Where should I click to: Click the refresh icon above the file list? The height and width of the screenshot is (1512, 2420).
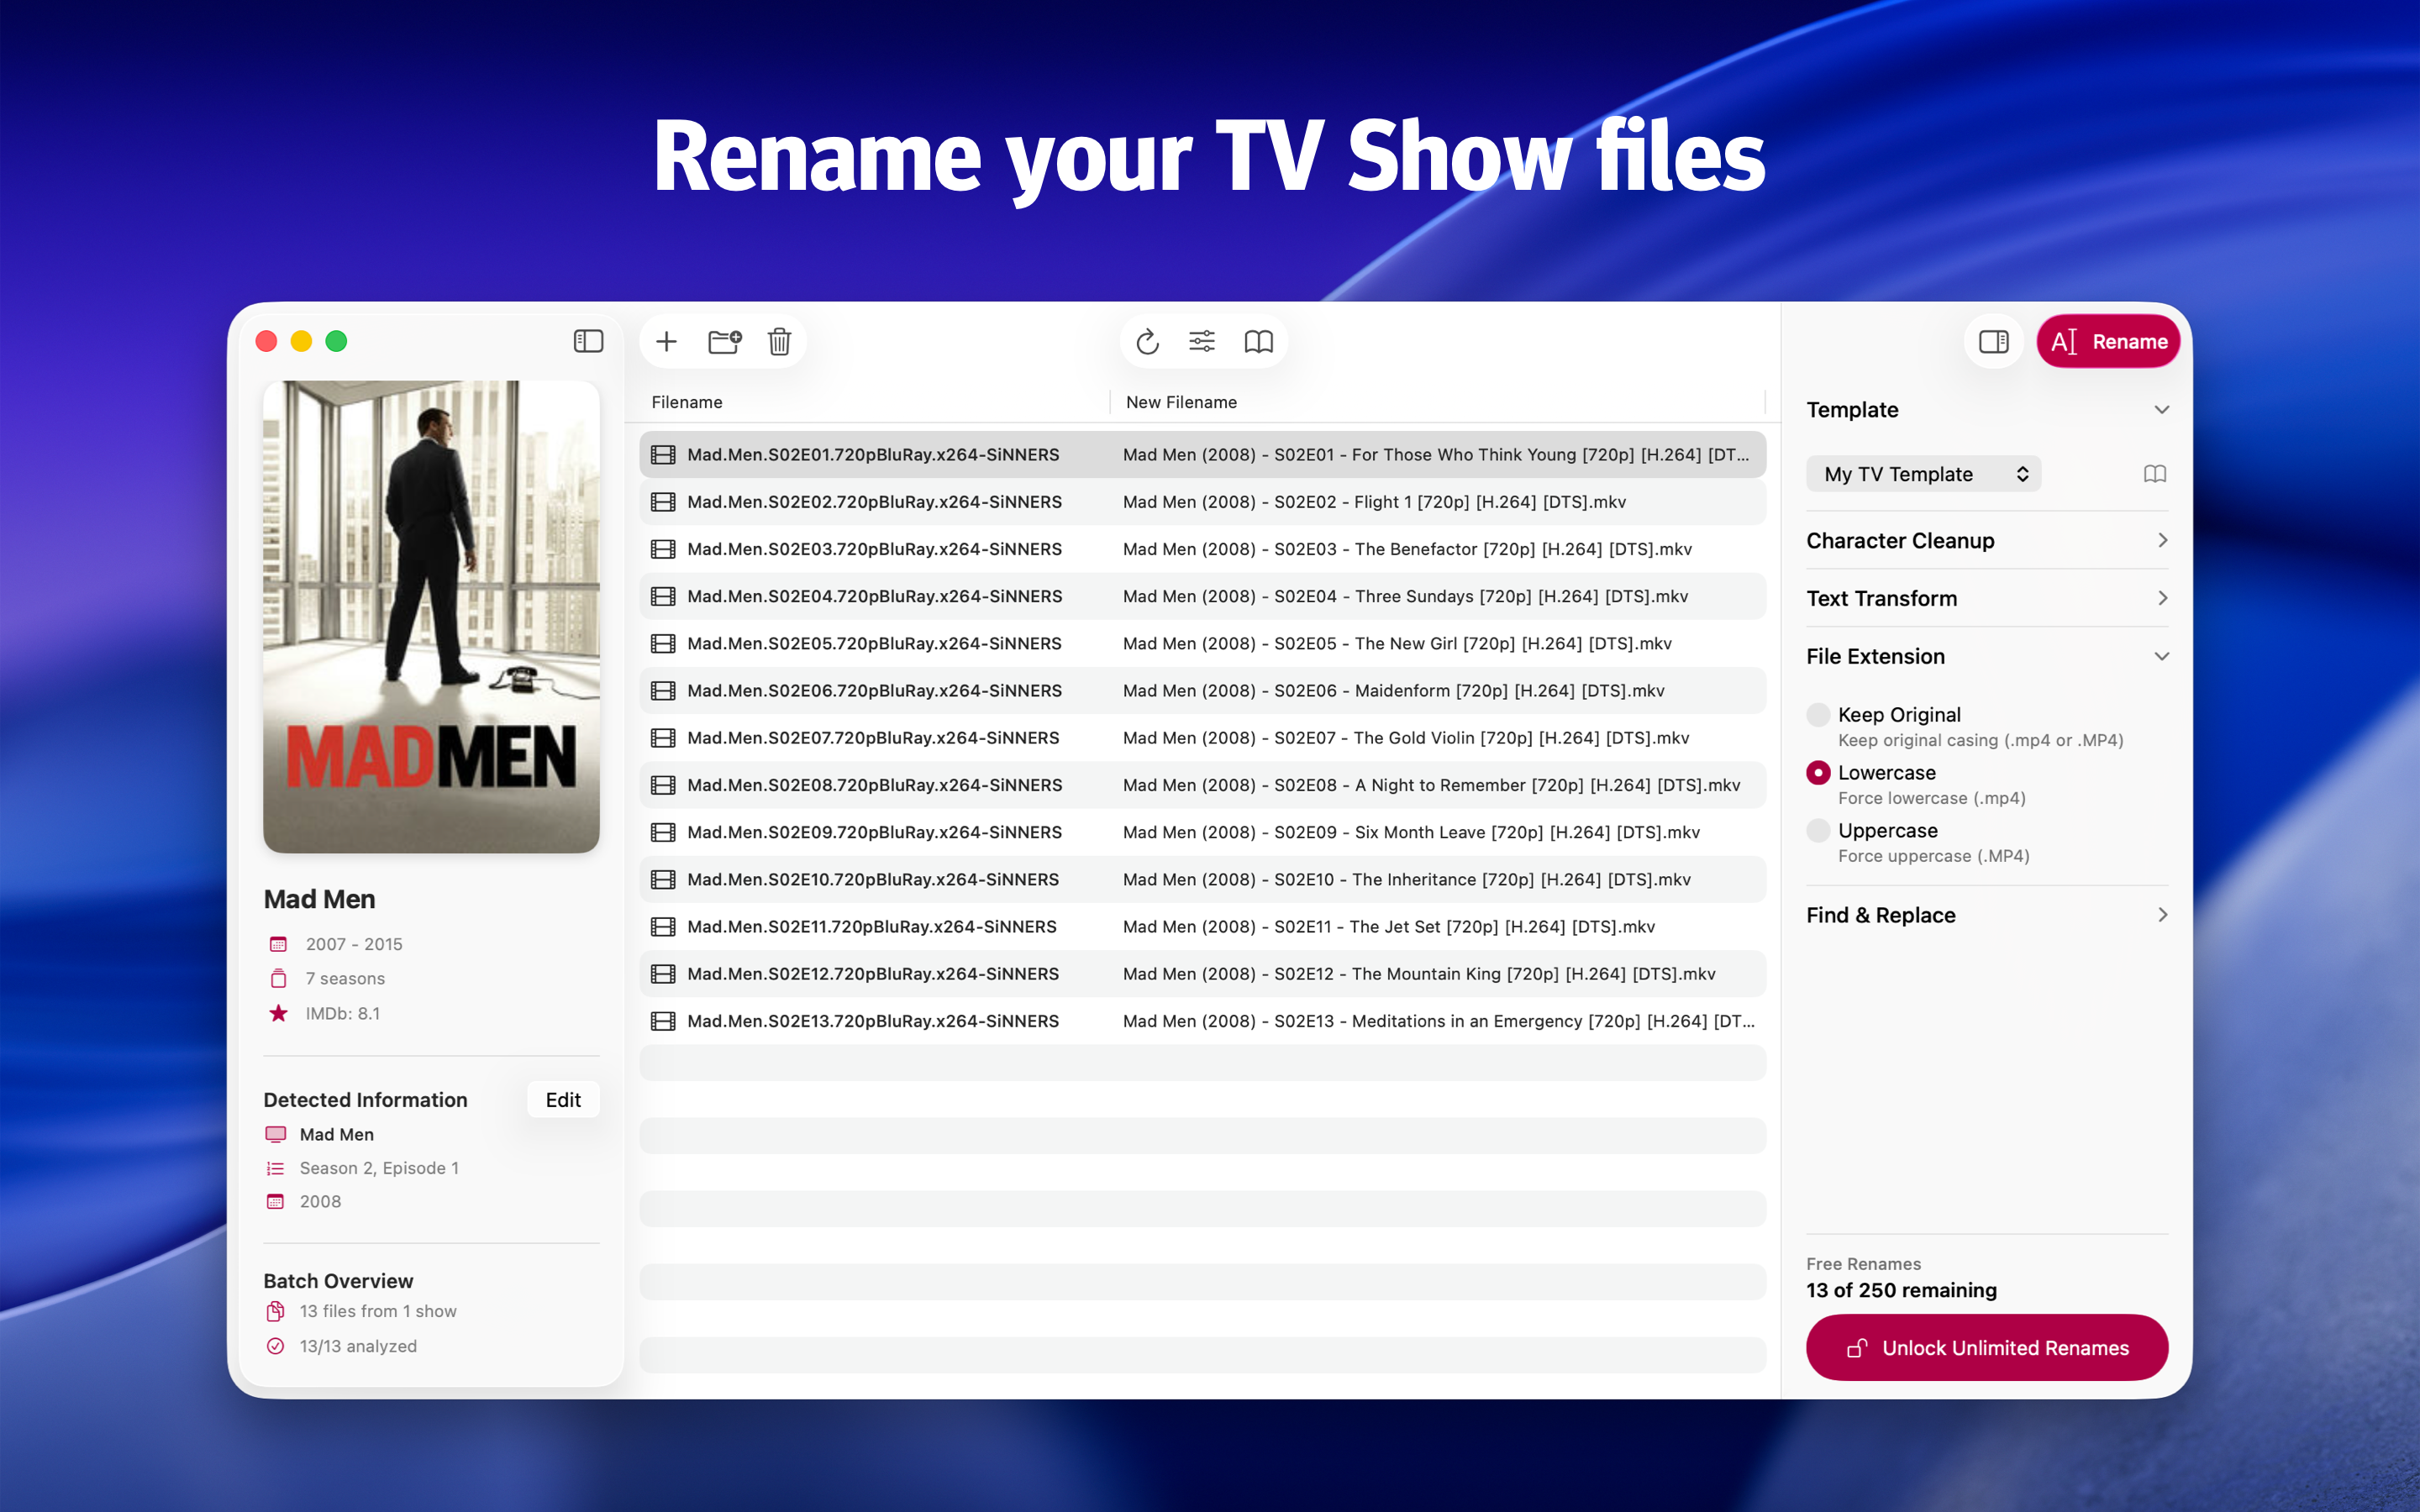coord(1147,341)
